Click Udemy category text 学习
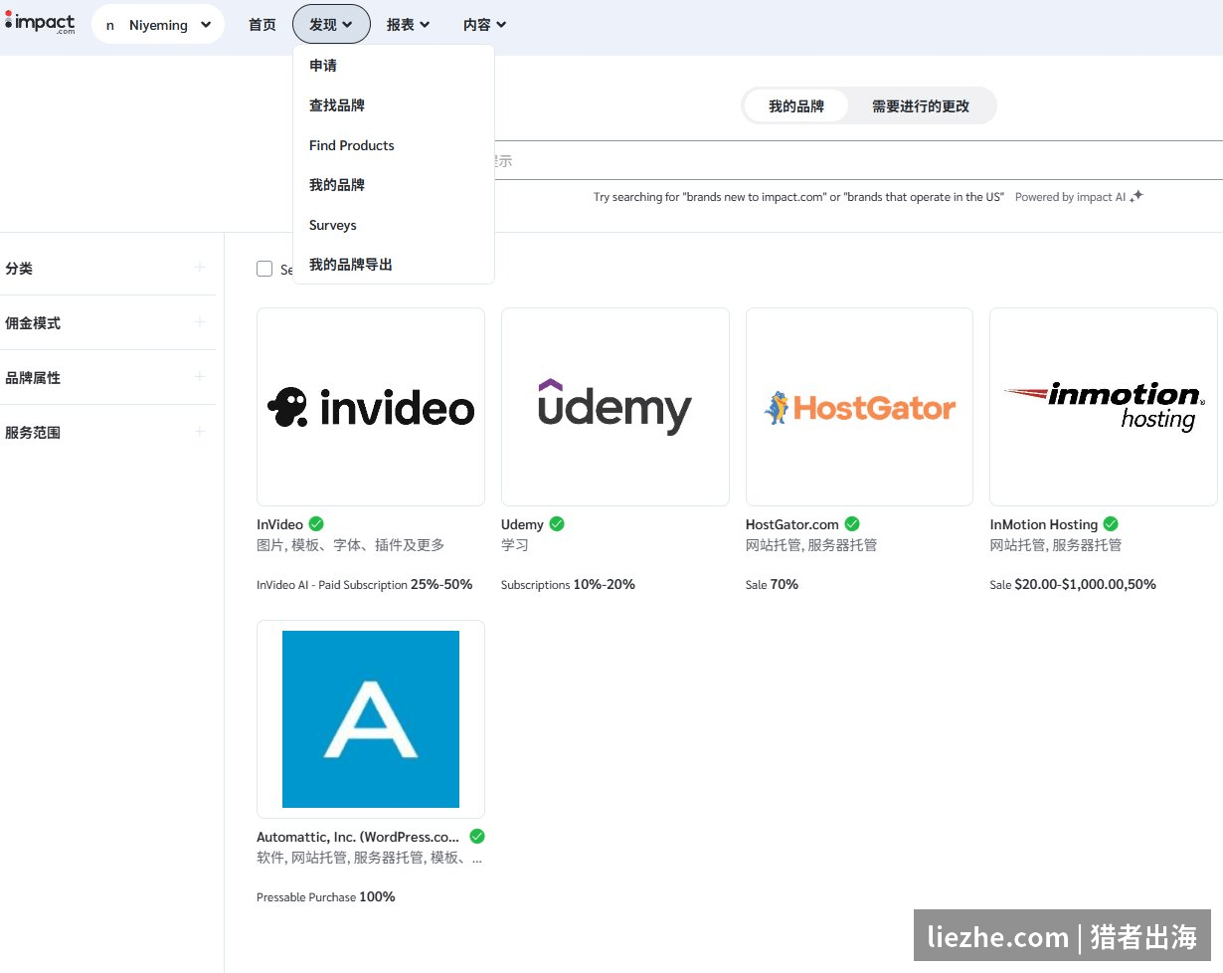The width and height of the screenshot is (1223, 973). point(515,545)
